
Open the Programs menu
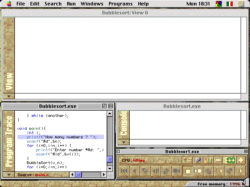120,4
